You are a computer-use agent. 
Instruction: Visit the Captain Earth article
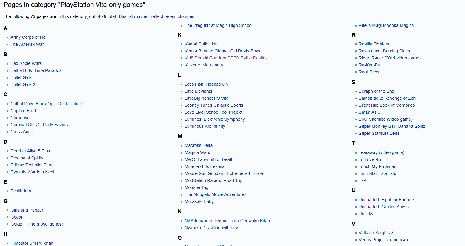(x=24, y=111)
